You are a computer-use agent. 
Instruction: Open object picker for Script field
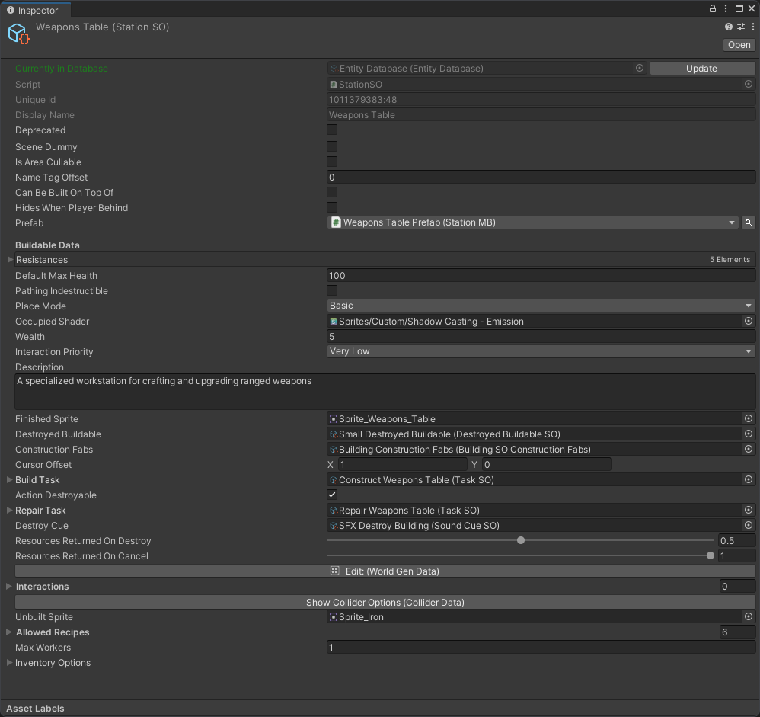pos(749,84)
